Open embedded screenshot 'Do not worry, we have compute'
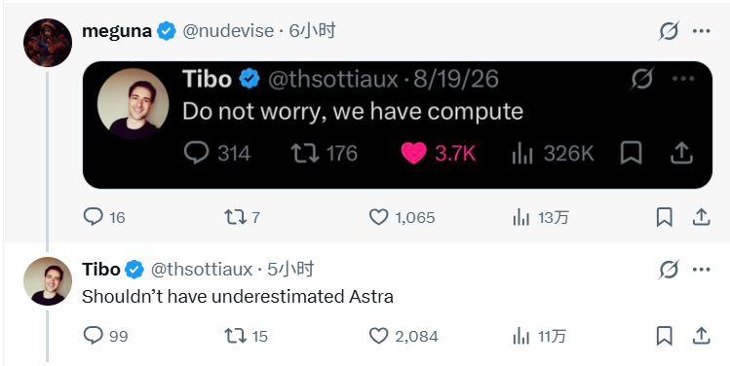Image resolution: width=730 pixels, height=366 pixels. [x=398, y=125]
